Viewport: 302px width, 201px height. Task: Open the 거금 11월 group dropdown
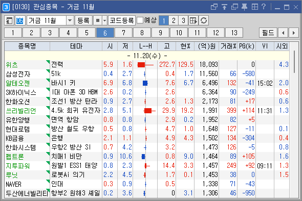70,20
